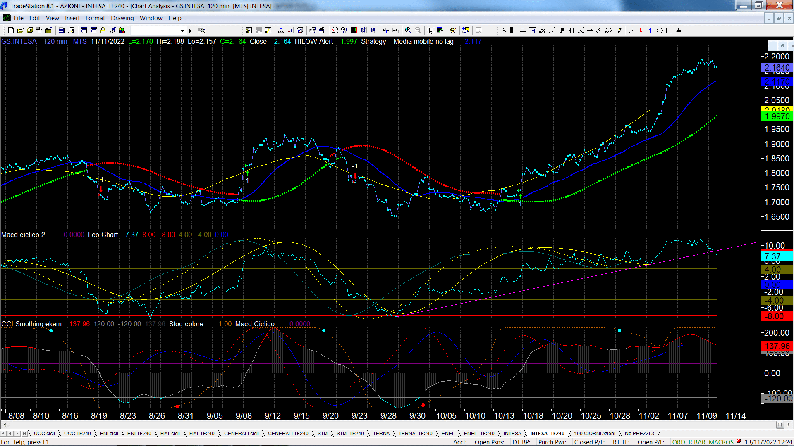Click horizontal scrollbar left arrow
The height and width of the screenshot is (446, 794).
5,425
